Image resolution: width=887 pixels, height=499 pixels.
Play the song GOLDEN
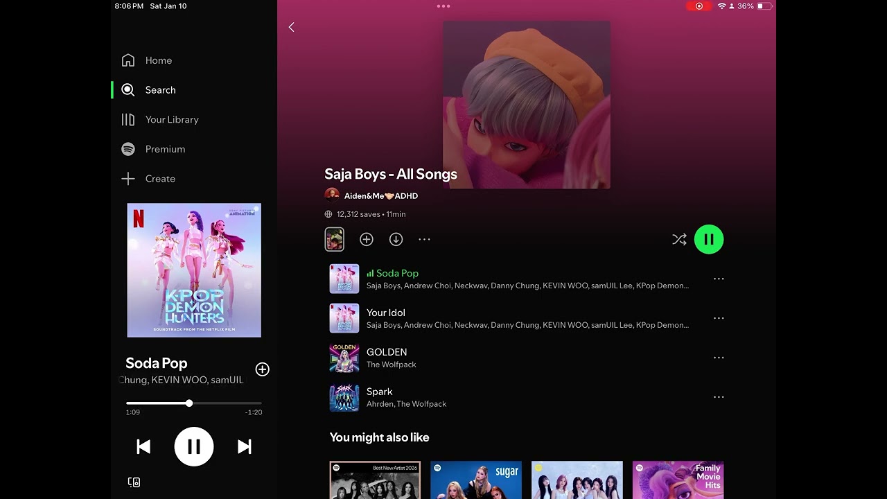click(x=527, y=358)
